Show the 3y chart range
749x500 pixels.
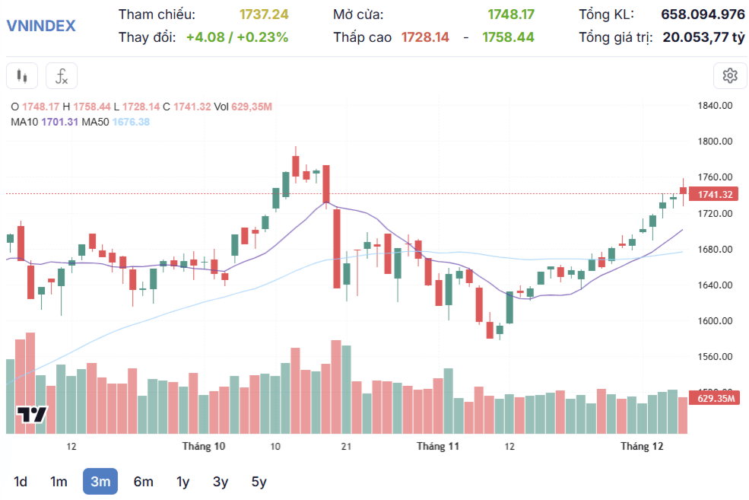point(221,482)
